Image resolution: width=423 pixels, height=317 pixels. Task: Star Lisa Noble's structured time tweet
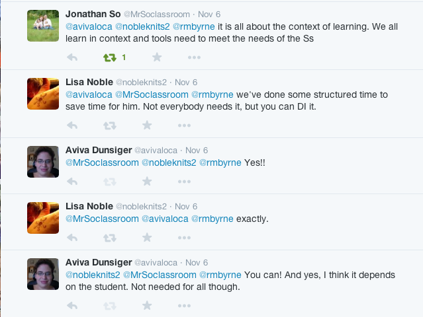click(x=147, y=125)
